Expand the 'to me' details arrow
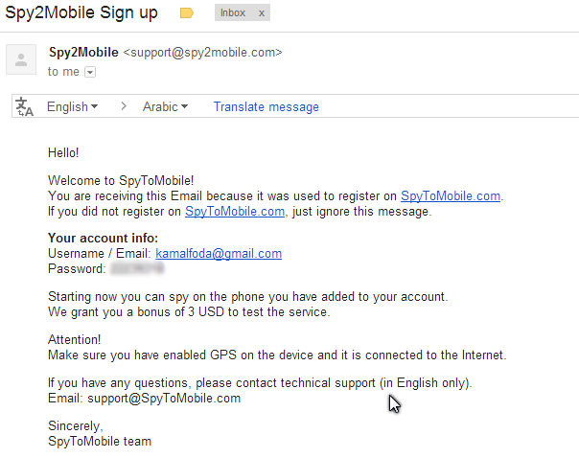Screen dimensions: 579x458 point(90,72)
